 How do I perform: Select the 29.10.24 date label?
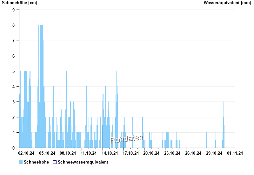point(214,153)
